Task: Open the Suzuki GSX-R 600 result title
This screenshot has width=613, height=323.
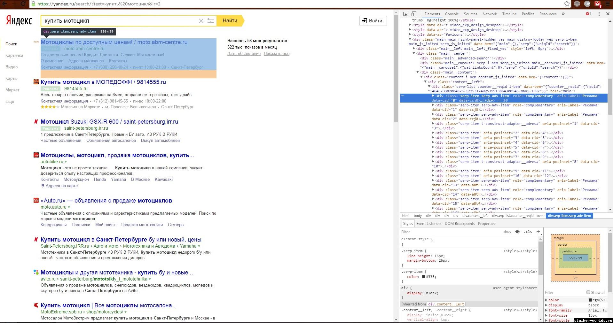Action: point(109,122)
